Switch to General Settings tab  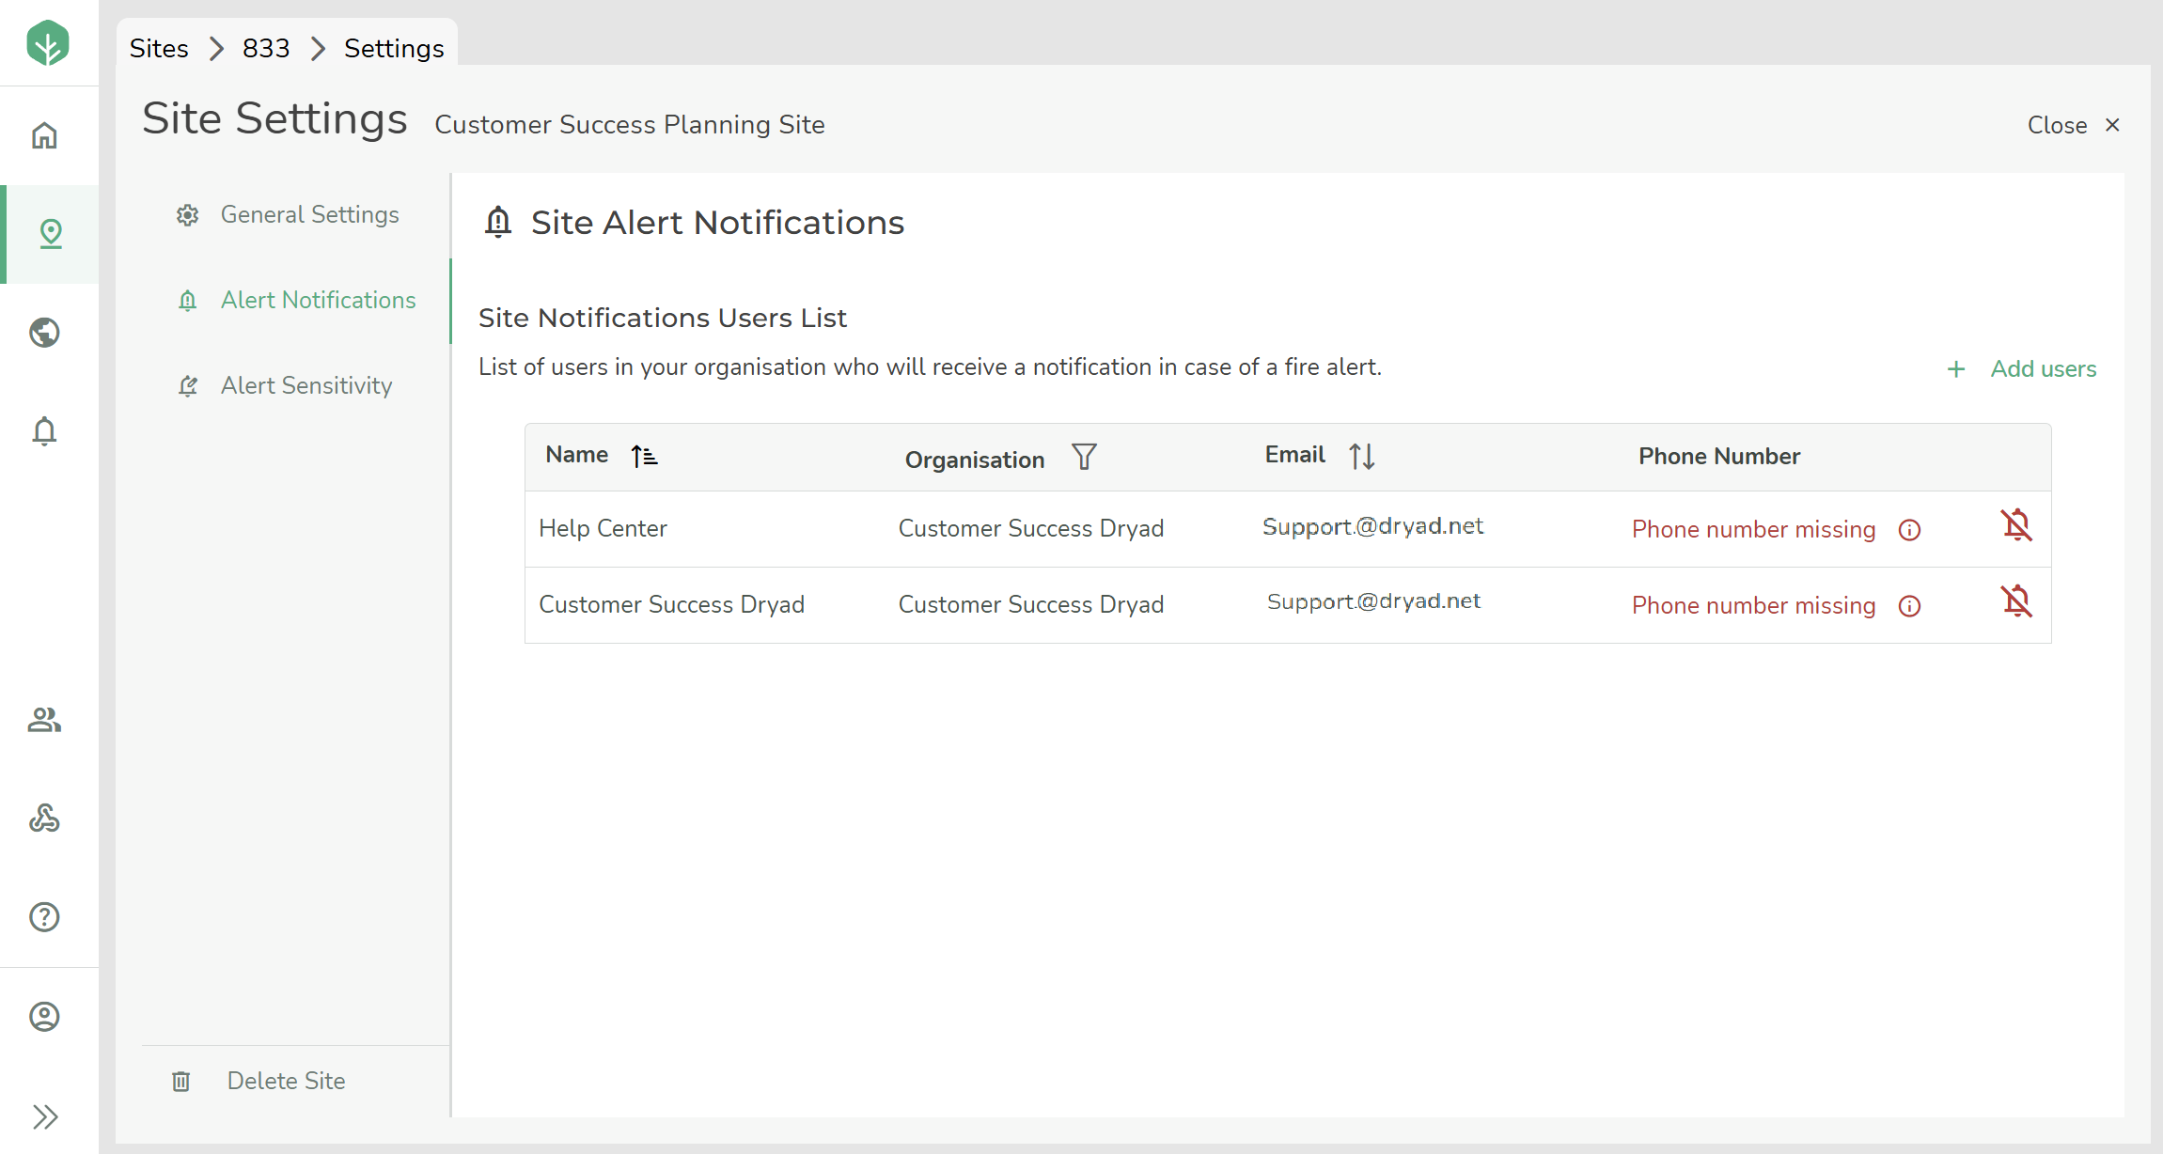click(309, 214)
